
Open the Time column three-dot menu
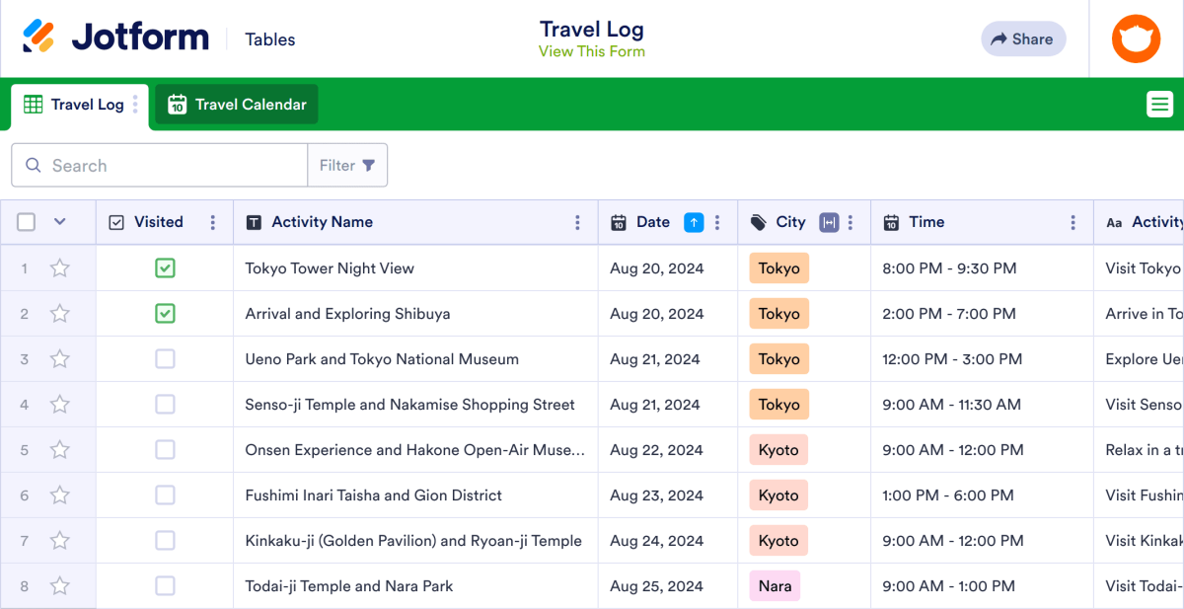[1073, 222]
